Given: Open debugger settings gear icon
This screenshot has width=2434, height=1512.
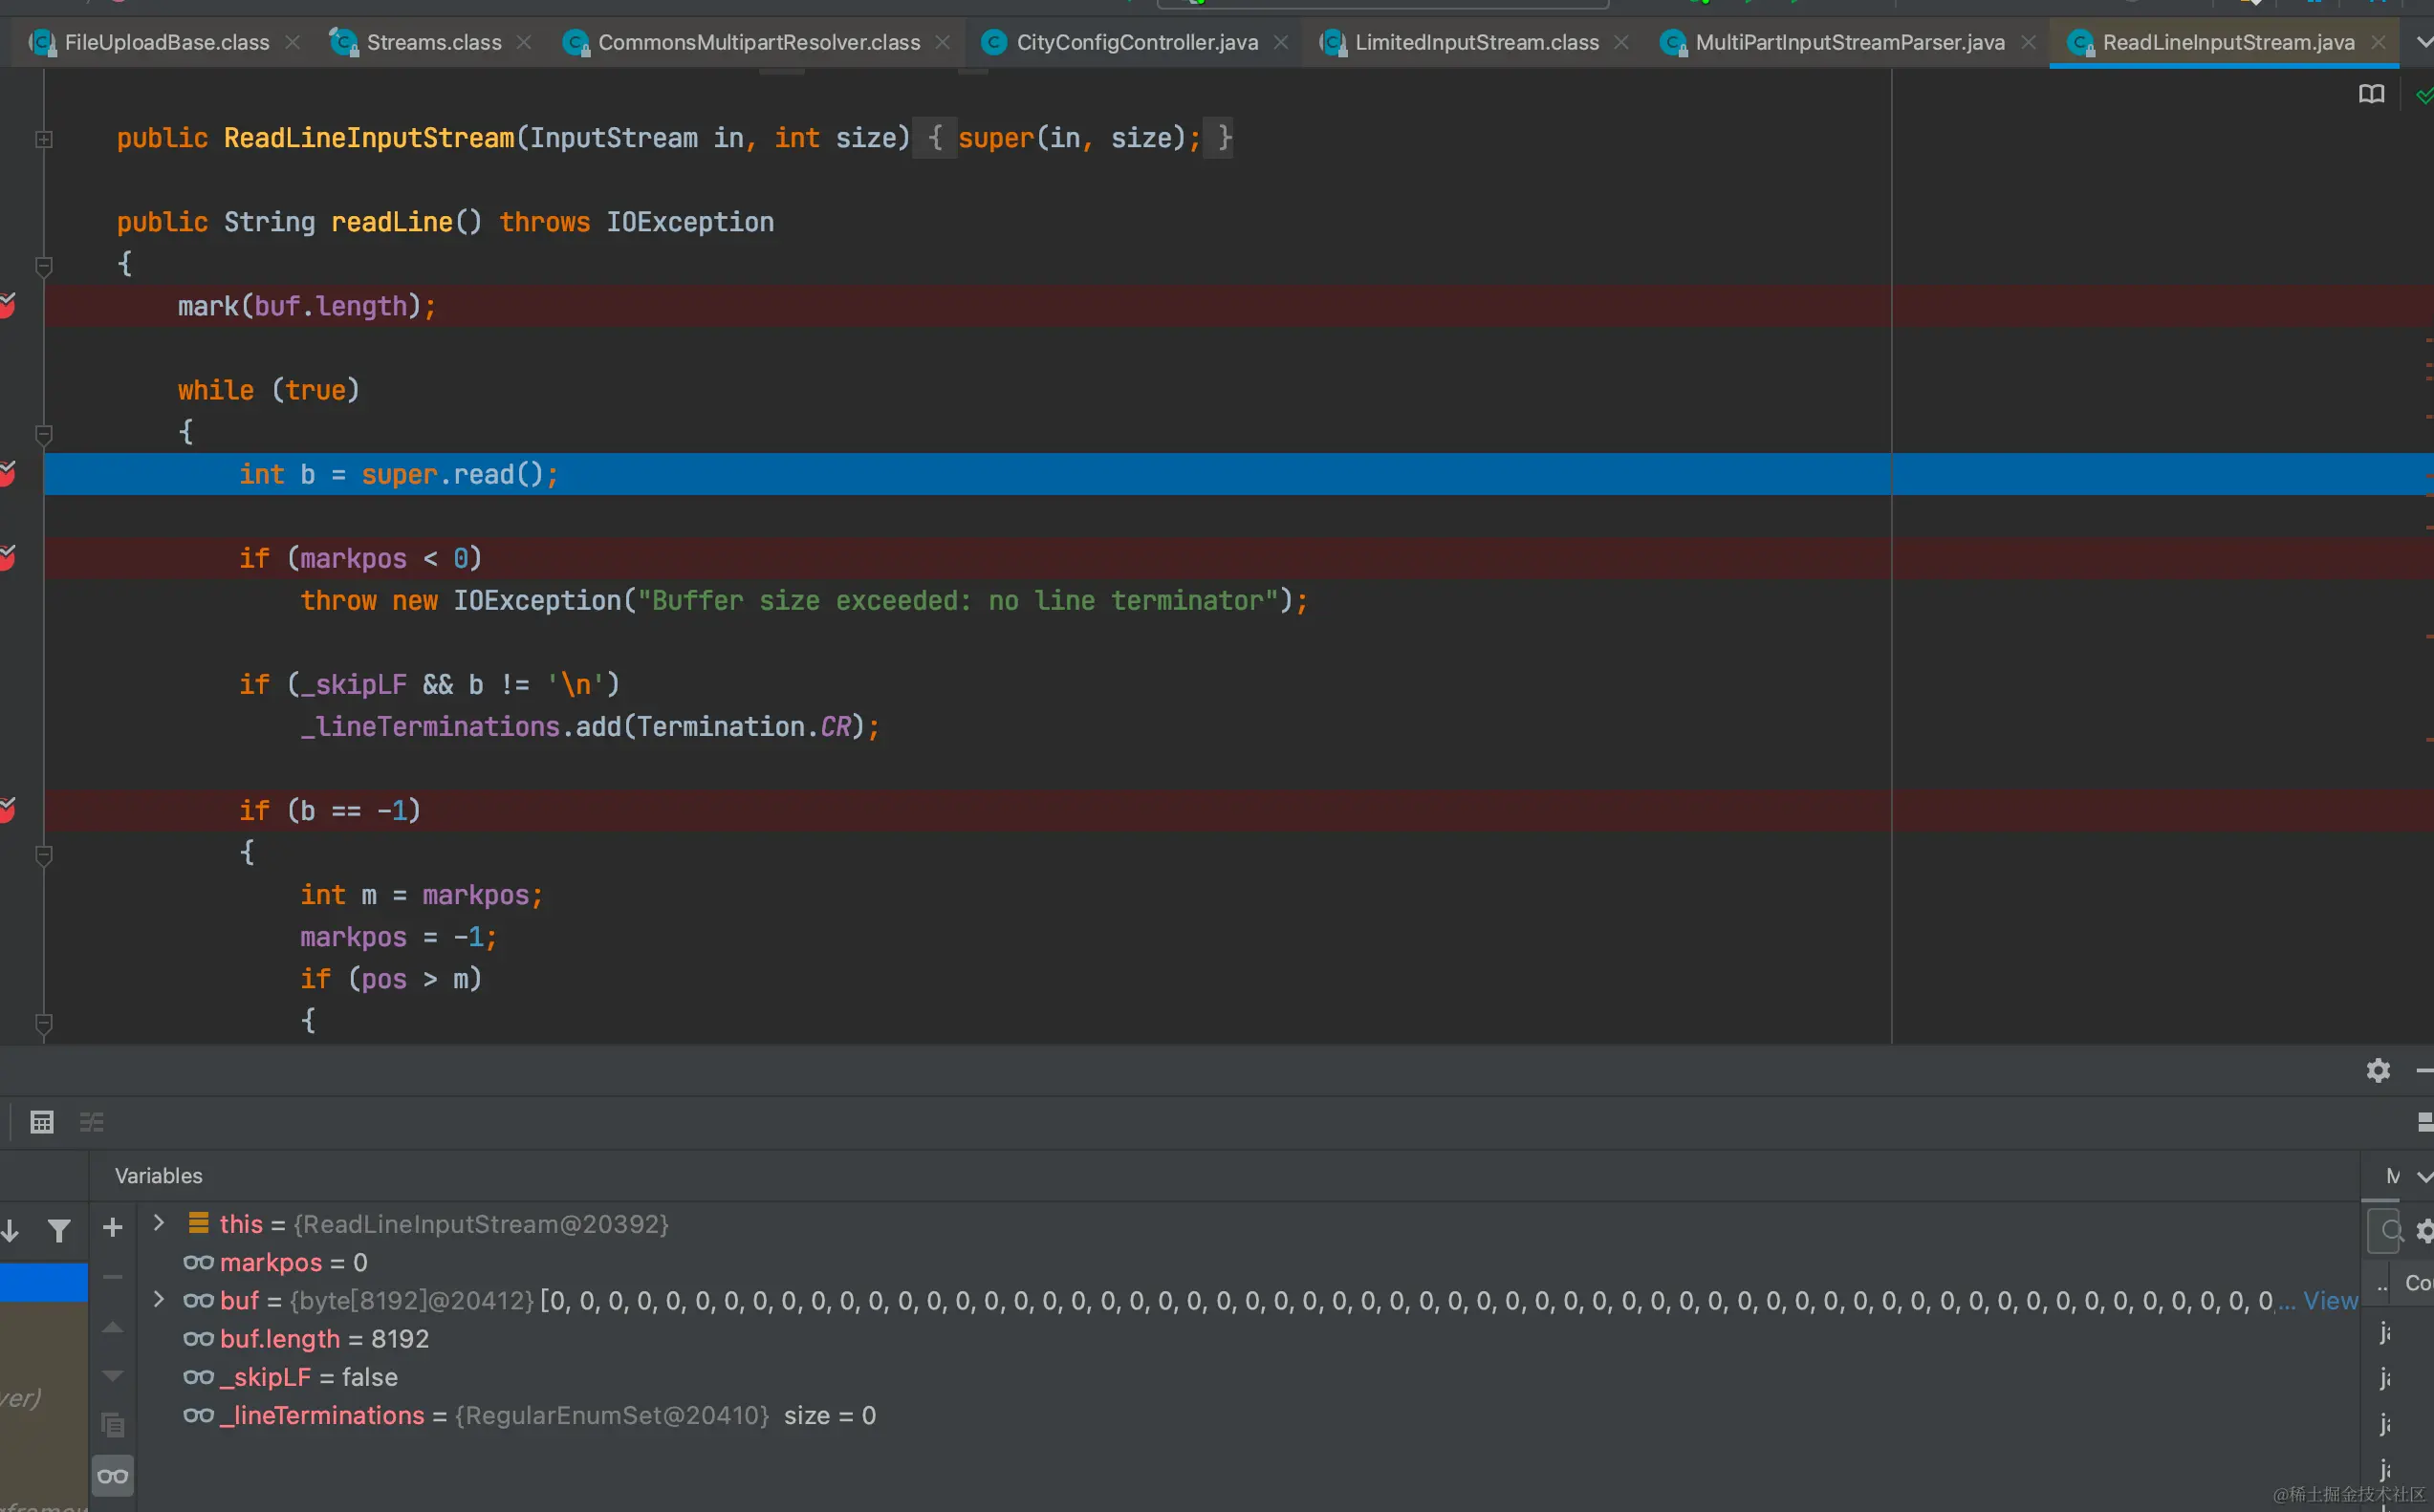Looking at the screenshot, I should tap(2378, 1070).
